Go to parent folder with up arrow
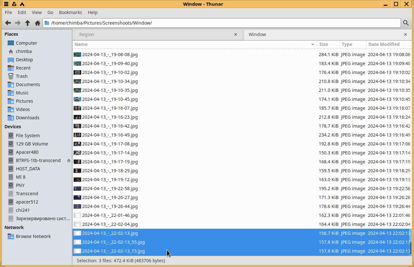 (x=28, y=23)
